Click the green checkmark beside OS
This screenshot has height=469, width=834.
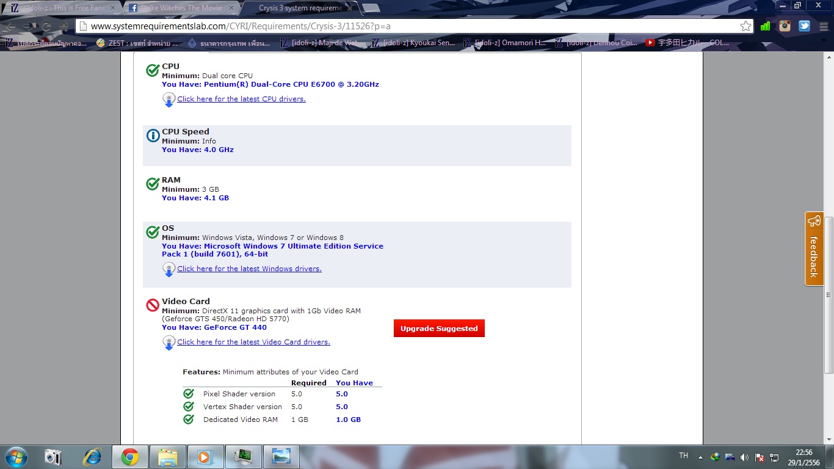pos(153,232)
